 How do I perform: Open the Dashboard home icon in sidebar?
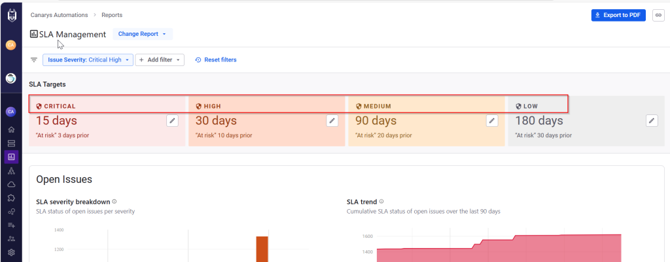click(11, 129)
